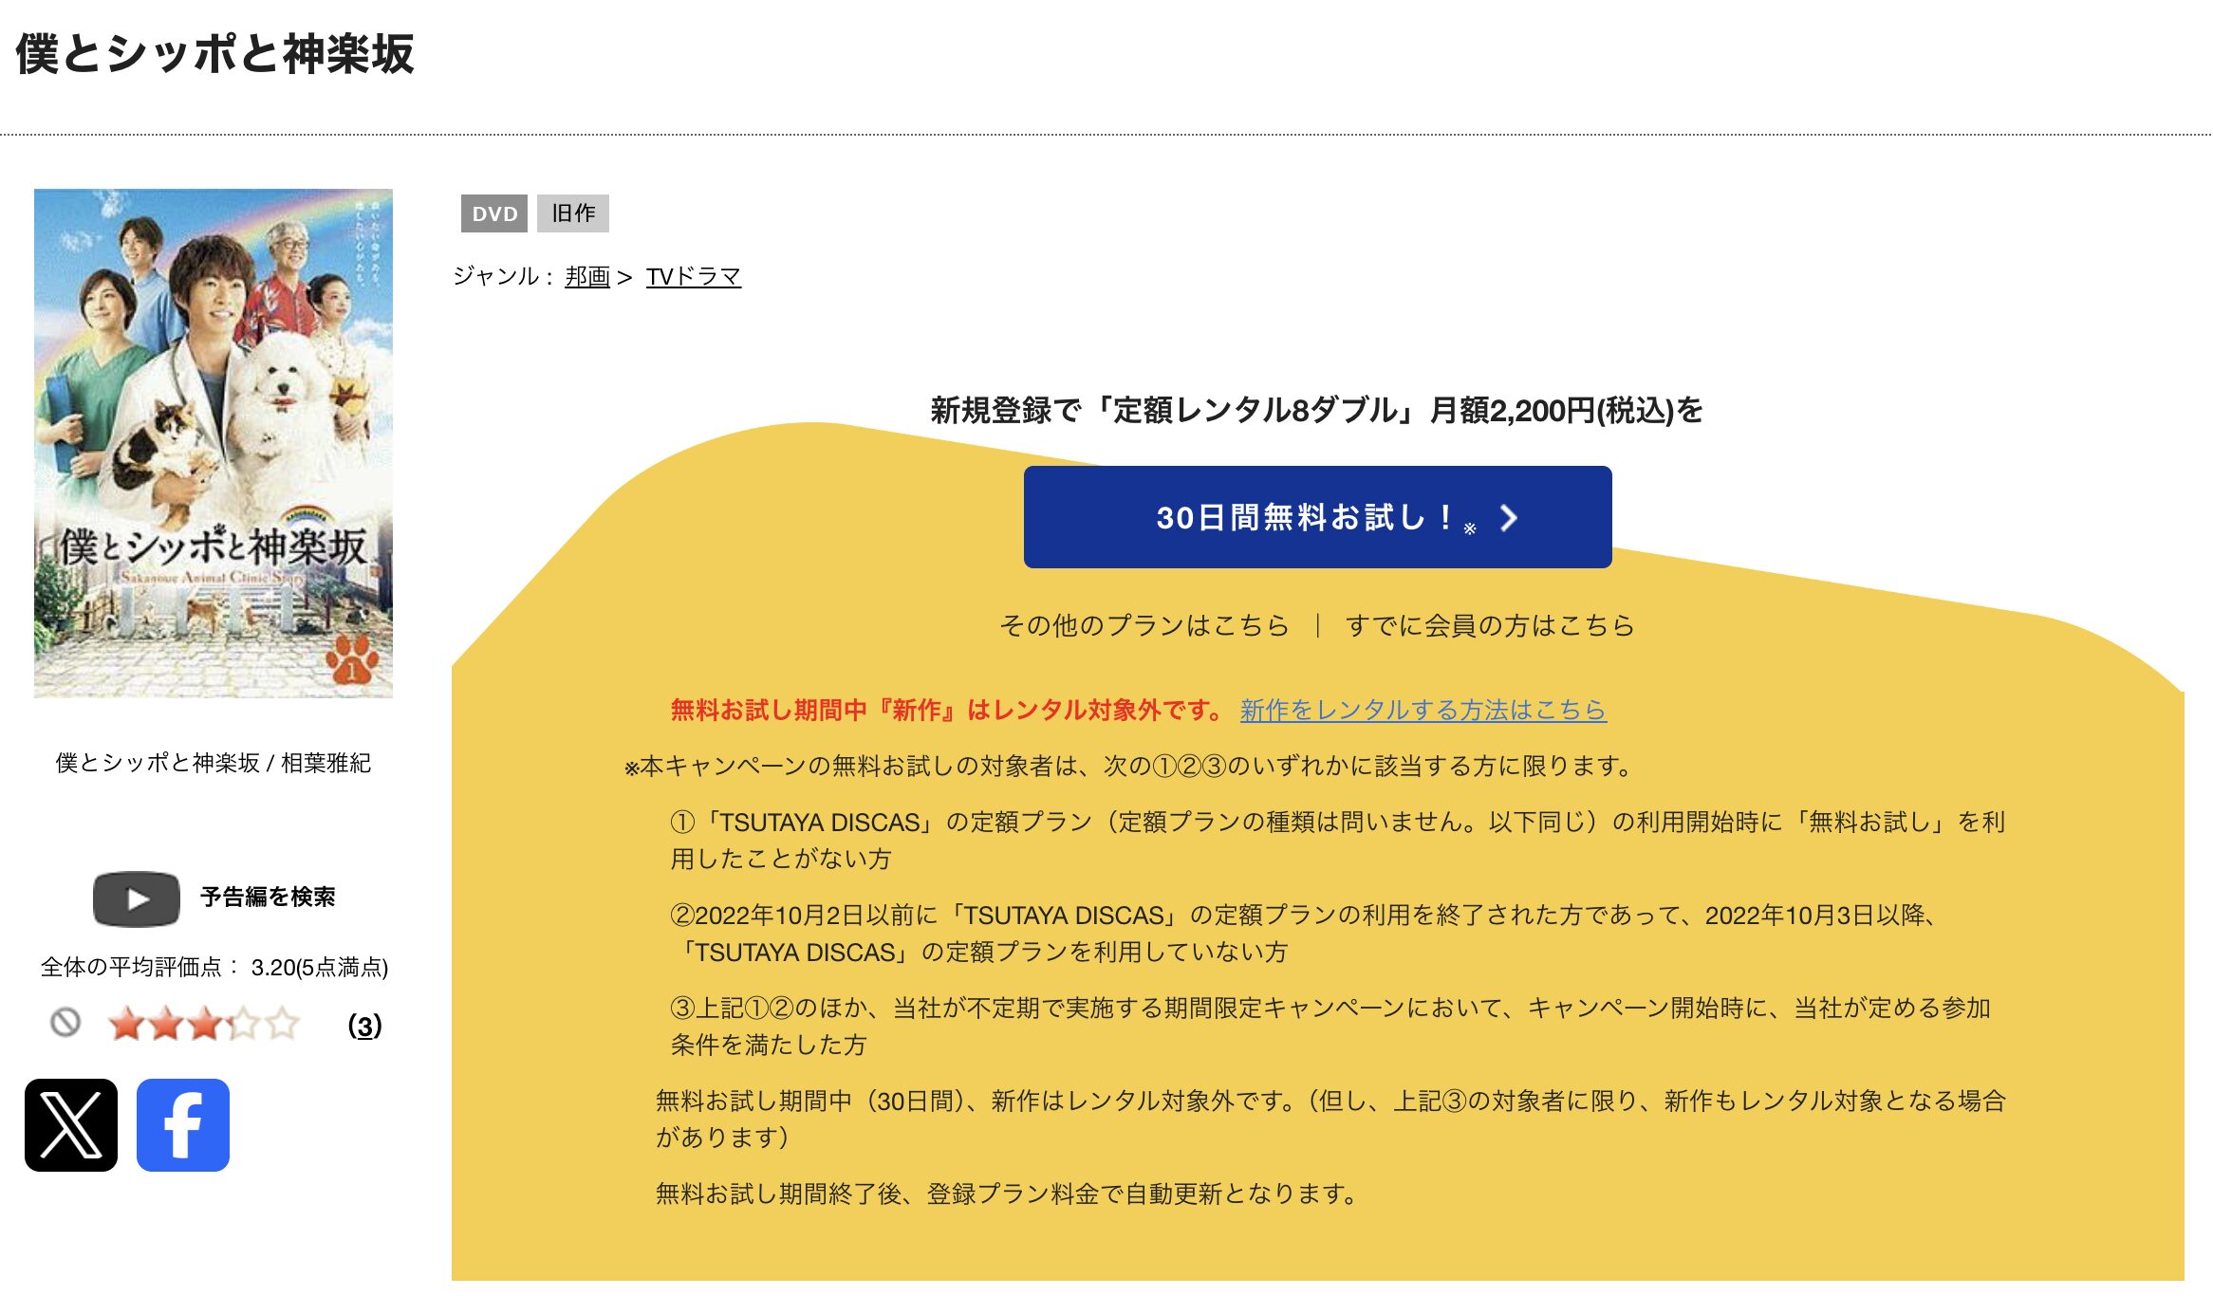
Task: Share on Facebook via the Facebook icon
Action: click(x=183, y=1125)
